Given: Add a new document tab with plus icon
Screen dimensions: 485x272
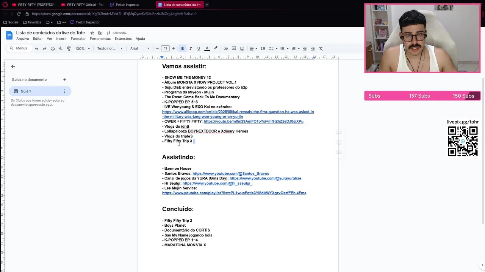Looking at the screenshot, I should pyautogui.click(x=64, y=80).
